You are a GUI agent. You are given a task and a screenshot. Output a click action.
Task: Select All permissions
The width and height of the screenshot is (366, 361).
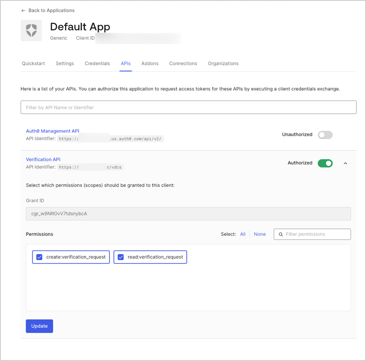(x=243, y=234)
